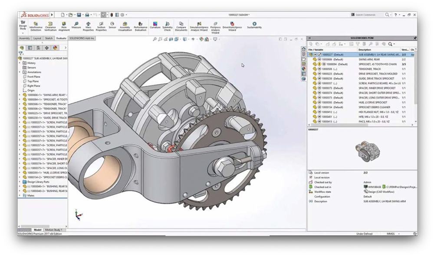This screenshot has height=255, width=434.
Task: Switch to the Motion Study 1 tab
Action: click(x=54, y=230)
